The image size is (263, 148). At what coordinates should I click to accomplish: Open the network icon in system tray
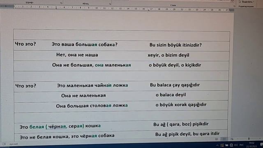[231, 145]
